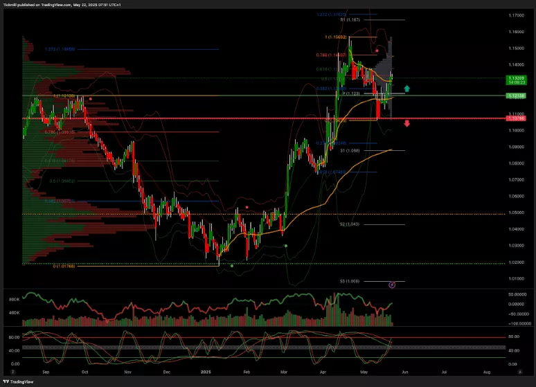Click the Jun label on time axis
The image size is (536, 387).
[404, 371]
